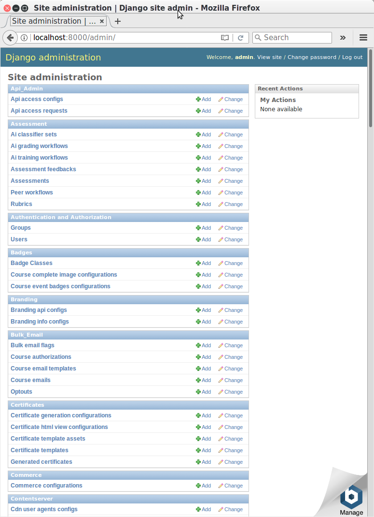
Task: Toggle reader view icon in address bar
Action: pos(225,38)
